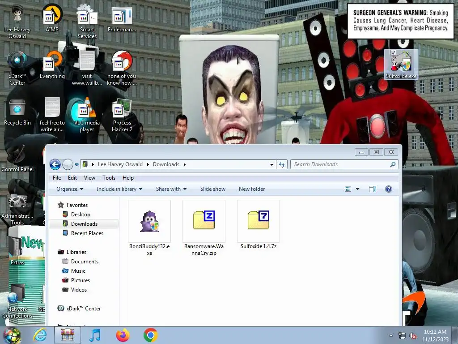Open the Organize dropdown
458x344 pixels.
(x=70, y=189)
